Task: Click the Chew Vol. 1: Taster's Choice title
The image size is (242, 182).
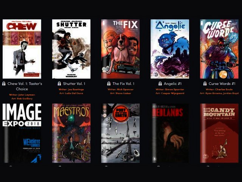Action: click(25, 86)
